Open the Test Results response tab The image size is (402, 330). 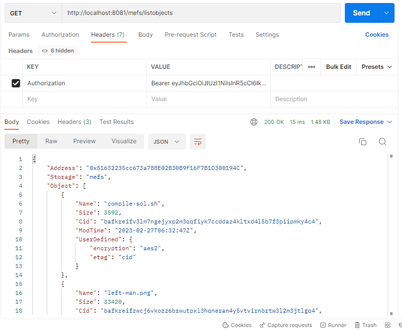click(x=116, y=122)
